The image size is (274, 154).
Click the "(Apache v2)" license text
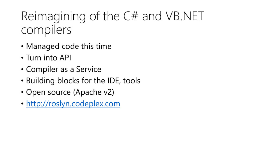coord(93,92)
